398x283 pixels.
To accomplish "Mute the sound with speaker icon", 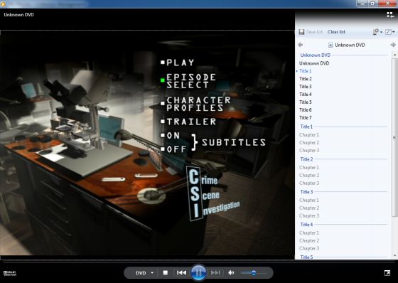I will [x=231, y=272].
